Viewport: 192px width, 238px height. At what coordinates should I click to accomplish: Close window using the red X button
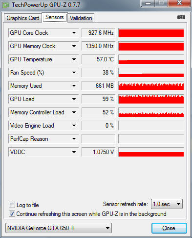[x=179, y=3]
